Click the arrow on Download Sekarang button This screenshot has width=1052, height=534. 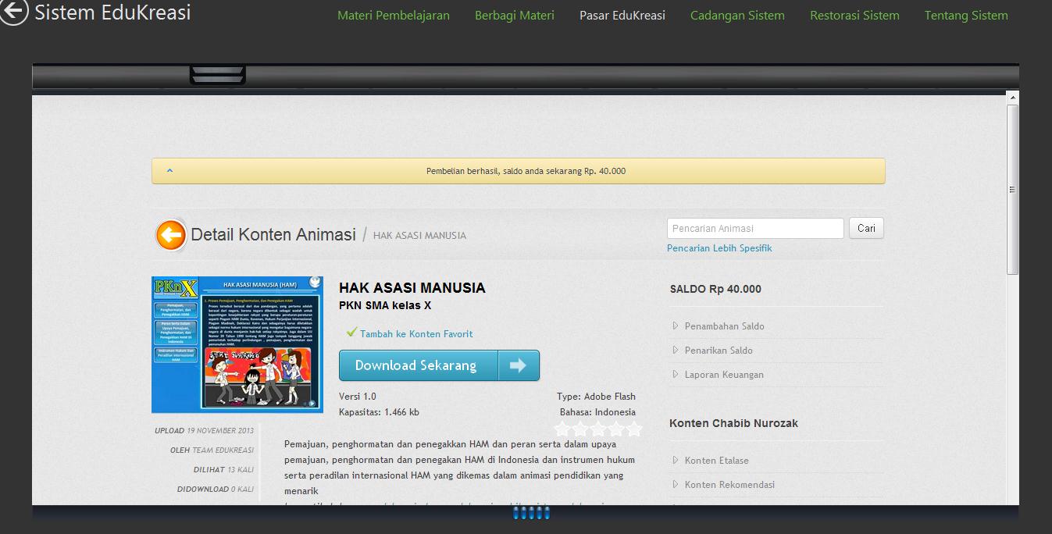(518, 365)
